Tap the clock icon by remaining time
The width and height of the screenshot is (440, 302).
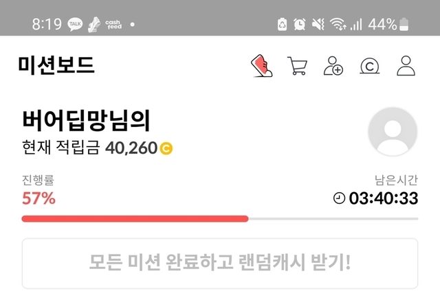[339, 198]
